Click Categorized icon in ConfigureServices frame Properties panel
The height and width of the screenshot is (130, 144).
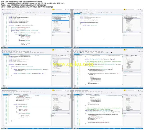(124, 76)
